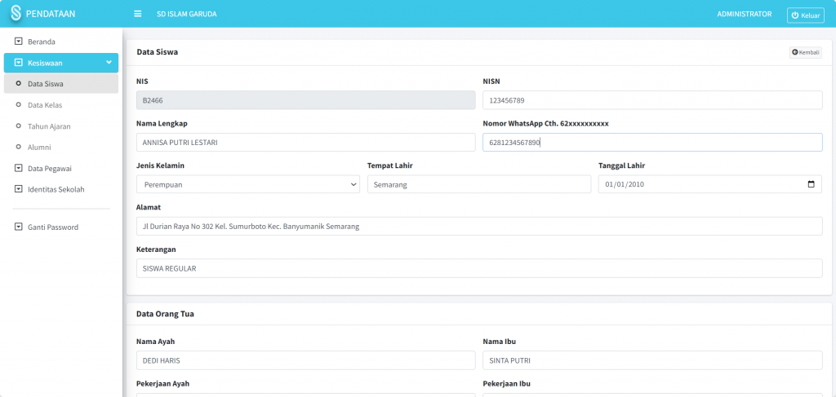Focus the Alamat address field

(x=479, y=226)
